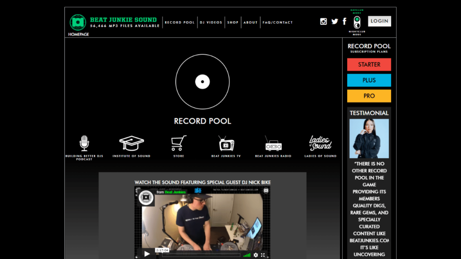Open video settings gear icon

(x=256, y=255)
